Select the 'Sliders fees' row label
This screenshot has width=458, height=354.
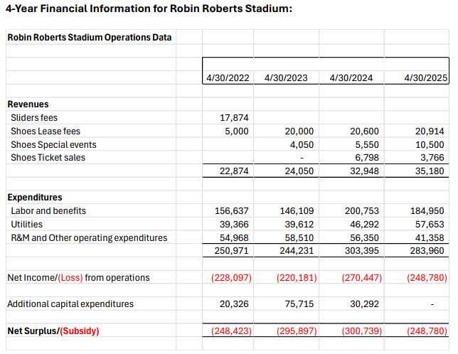[x=34, y=117]
